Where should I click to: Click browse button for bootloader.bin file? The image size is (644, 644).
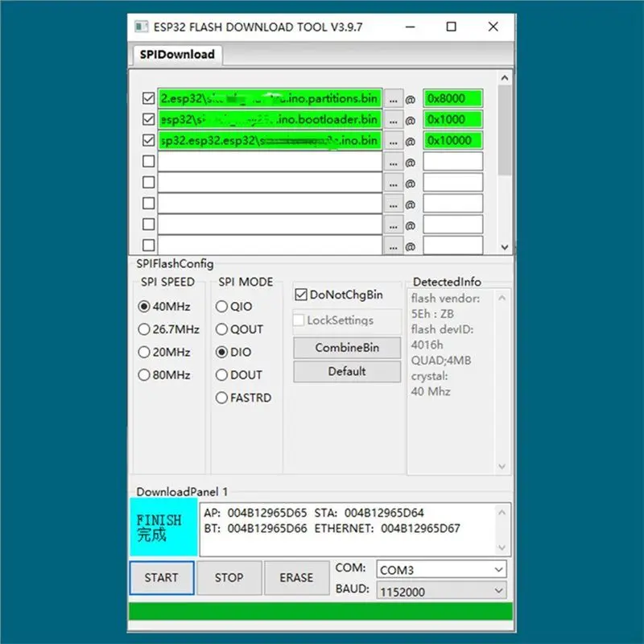(393, 120)
